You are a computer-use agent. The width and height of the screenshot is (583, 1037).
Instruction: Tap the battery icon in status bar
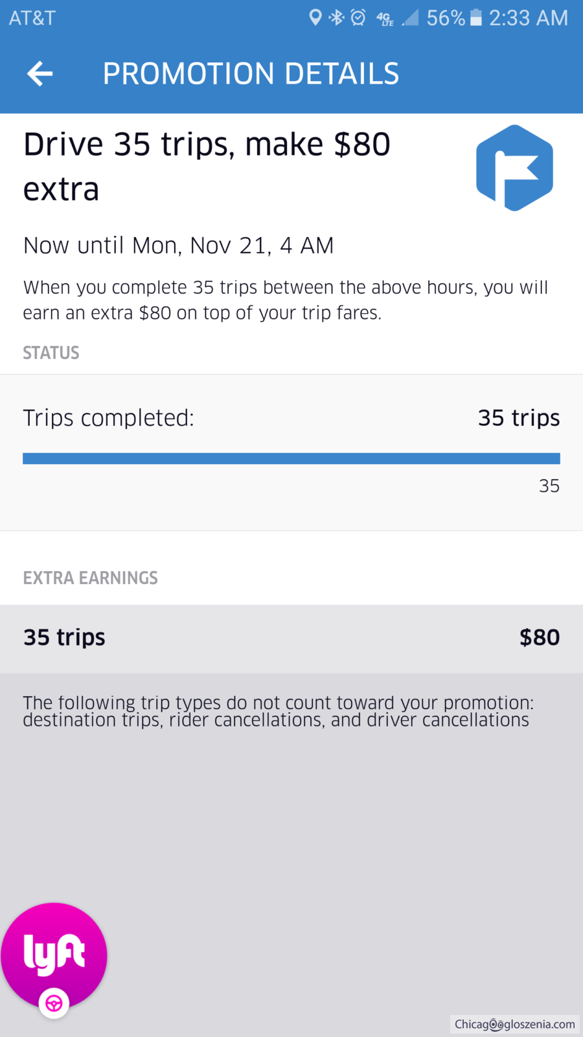[476, 17]
